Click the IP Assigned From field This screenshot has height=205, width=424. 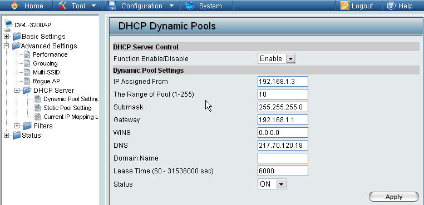pyautogui.click(x=283, y=82)
